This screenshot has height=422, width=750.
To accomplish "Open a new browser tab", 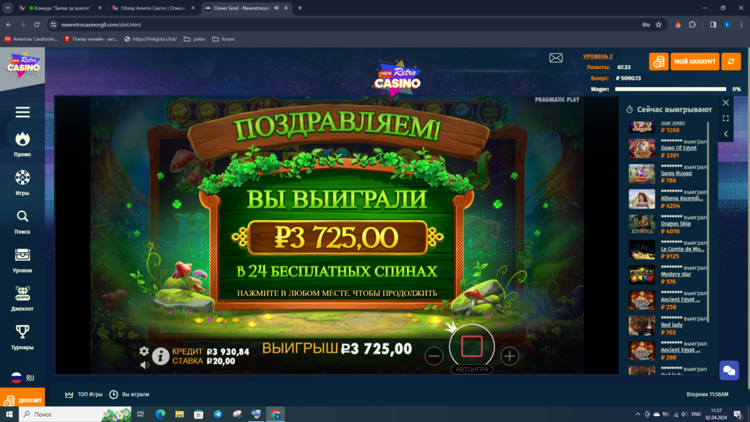I will click(x=300, y=8).
